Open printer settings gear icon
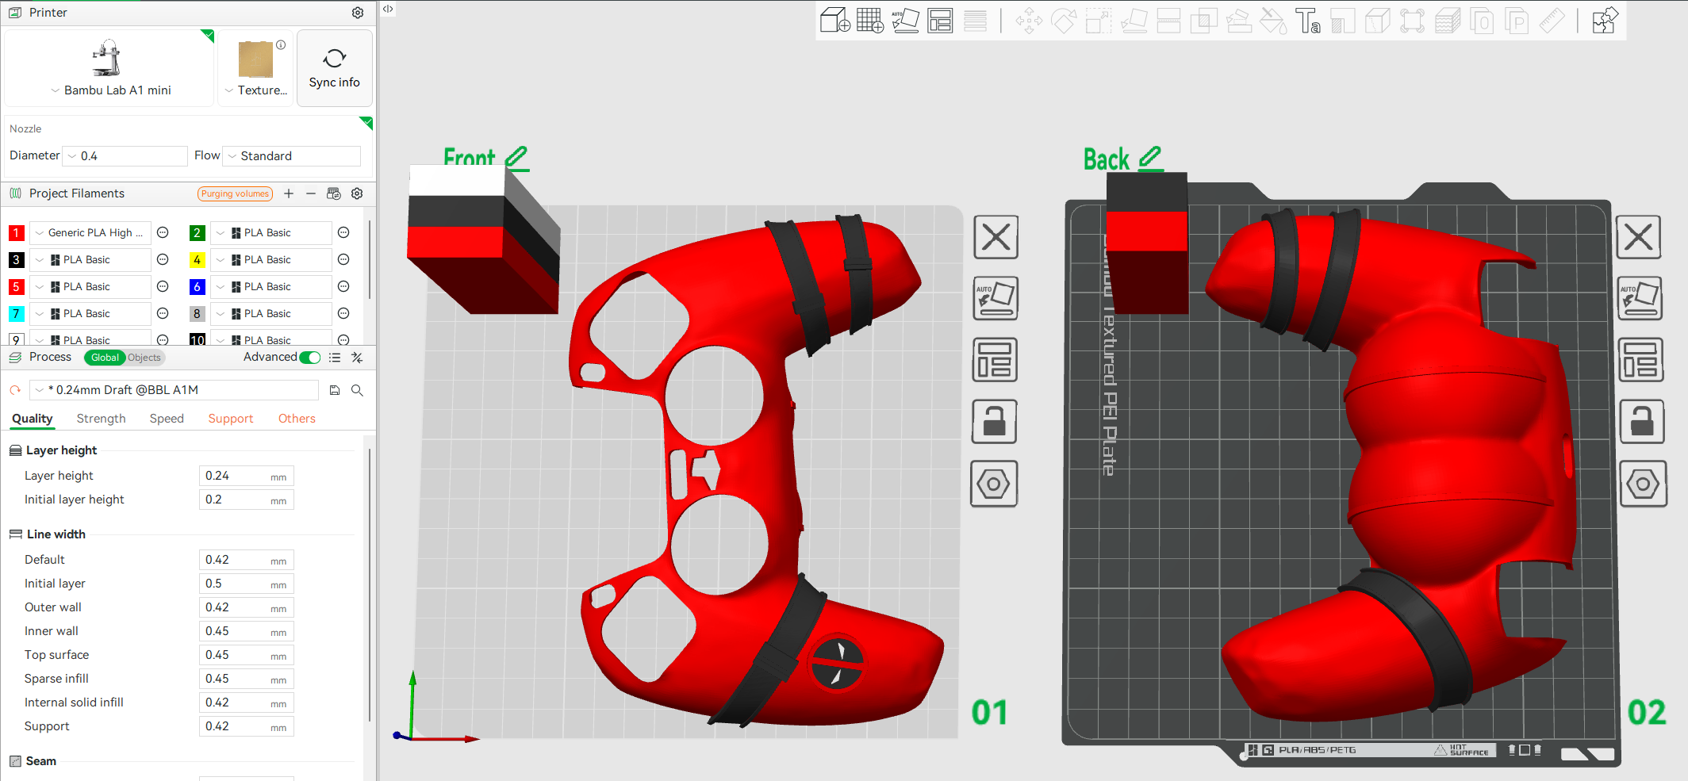Image resolution: width=1688 pixels, height=781 pixels. (x=358, y=13)
